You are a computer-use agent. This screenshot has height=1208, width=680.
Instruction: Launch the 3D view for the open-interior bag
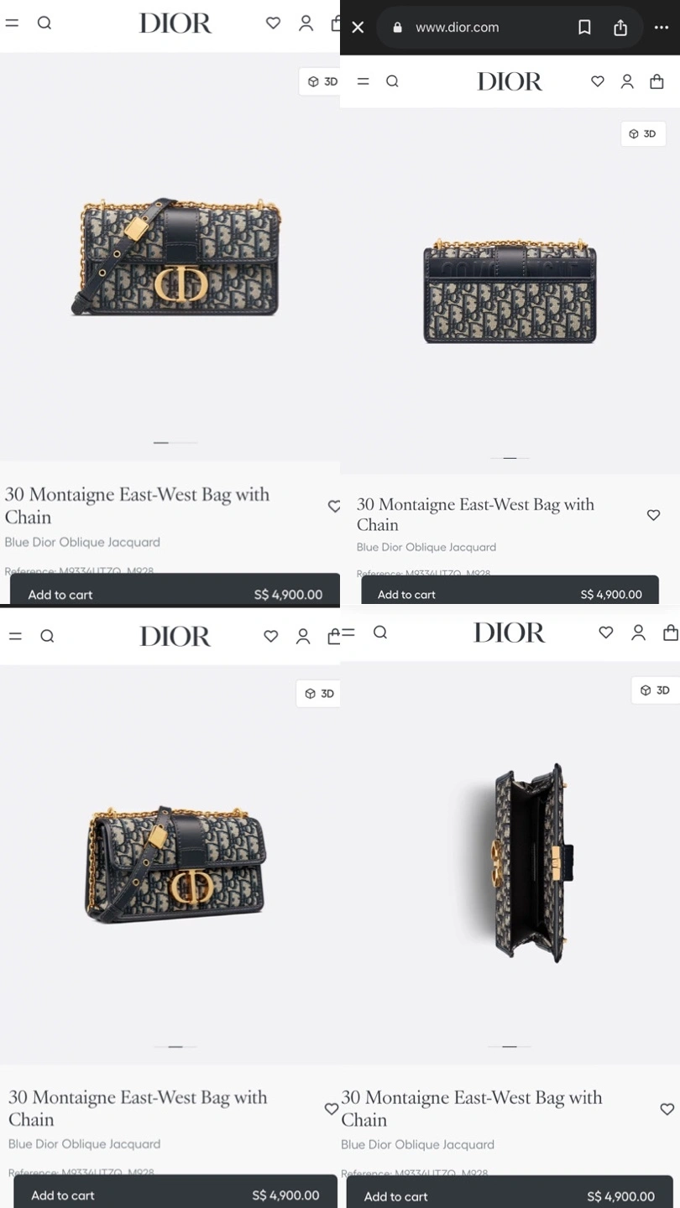pos(655,690)
